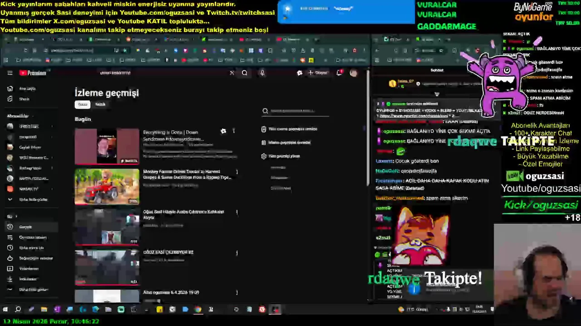Open the Everything is Gone video thumbnail
581x326 pixels.
pos(107,146)
